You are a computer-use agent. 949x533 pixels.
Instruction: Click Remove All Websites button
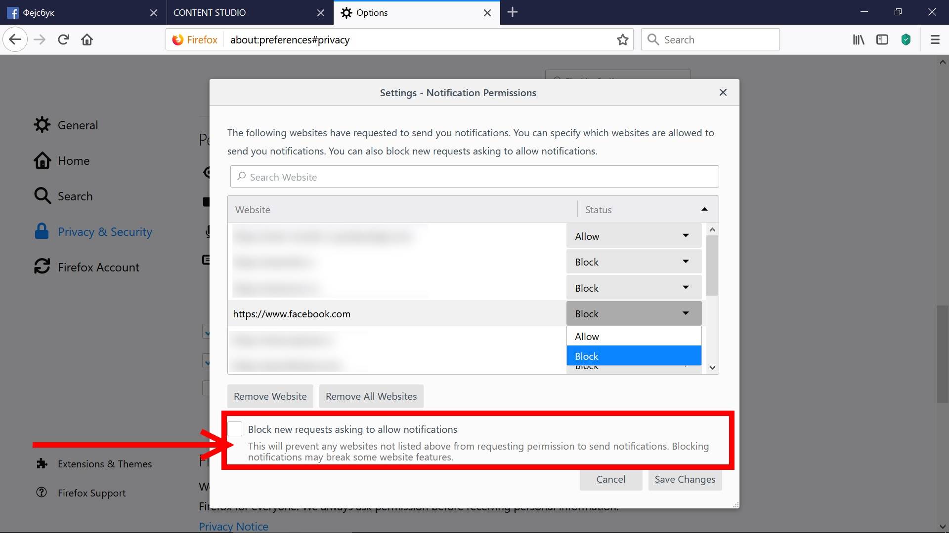pyautogui.click(x=371, y=396)
